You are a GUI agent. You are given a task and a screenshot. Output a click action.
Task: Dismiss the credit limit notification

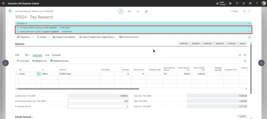pyautogui.click(x=18, y=27)
